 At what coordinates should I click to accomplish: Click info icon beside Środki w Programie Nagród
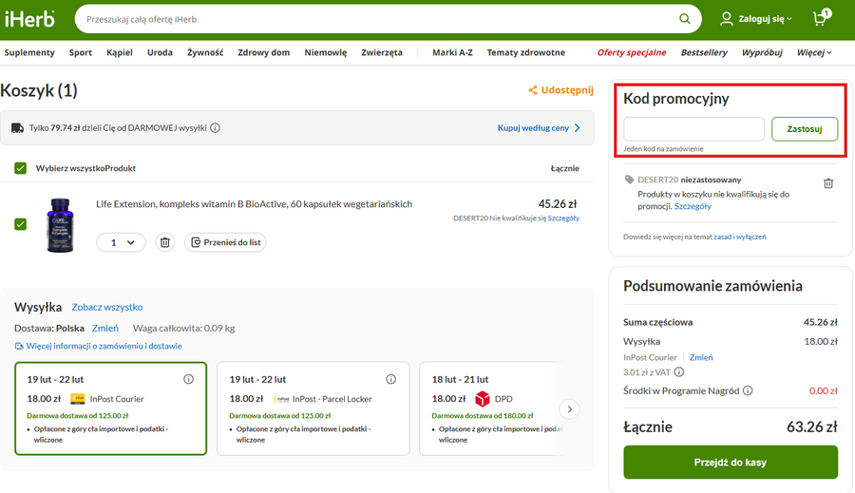748,390
